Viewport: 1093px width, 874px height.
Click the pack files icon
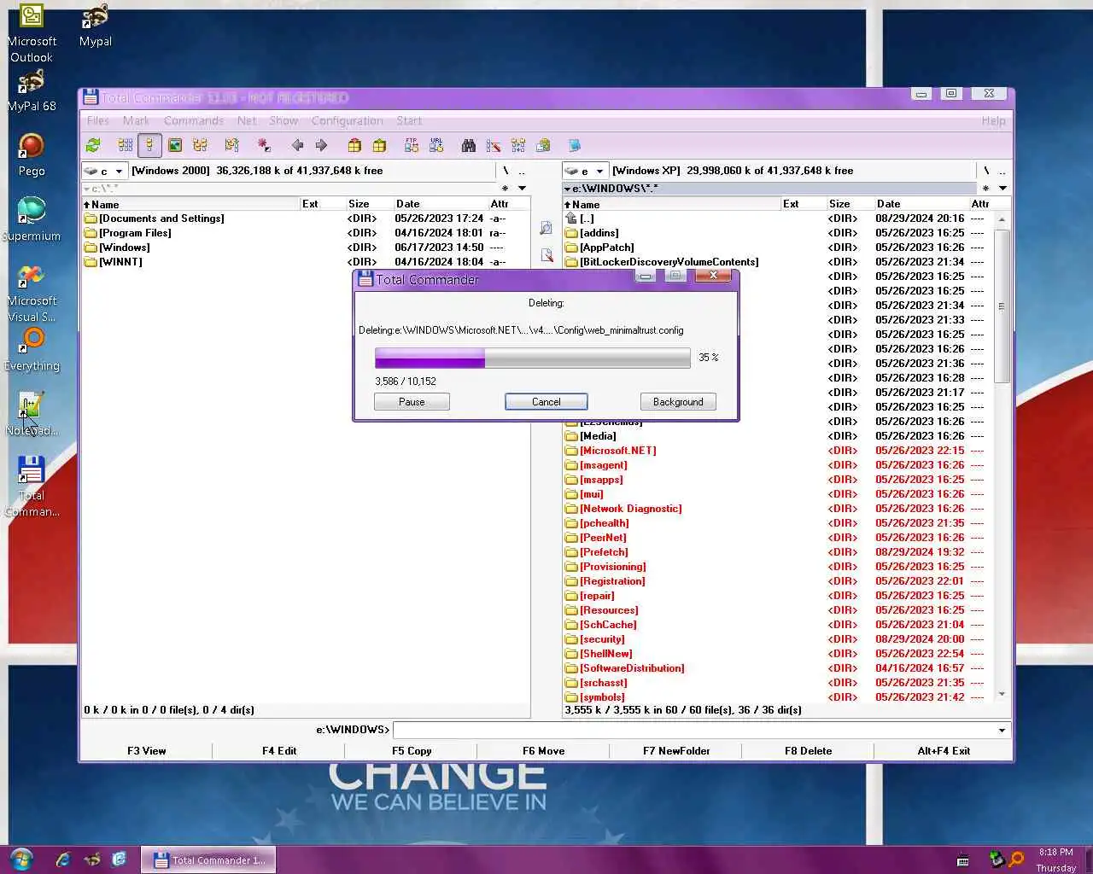click(354, 146)
